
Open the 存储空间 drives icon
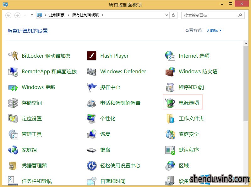13,103
